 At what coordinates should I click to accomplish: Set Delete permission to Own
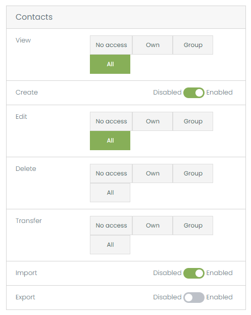click(x=153, y=173)
